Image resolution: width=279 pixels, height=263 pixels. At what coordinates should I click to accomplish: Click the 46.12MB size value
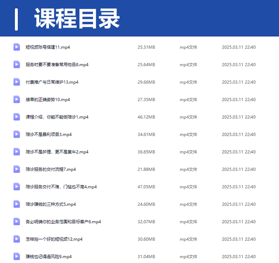pos(146,117)
